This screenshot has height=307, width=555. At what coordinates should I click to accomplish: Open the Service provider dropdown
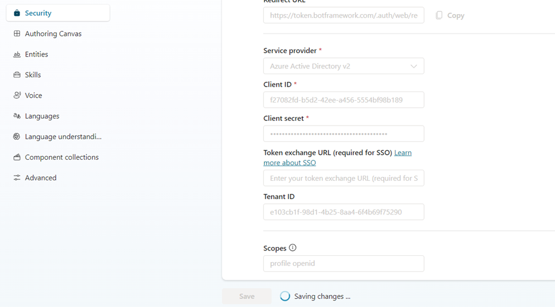tap(343, 66)
